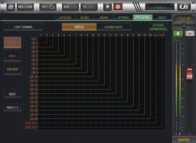Click the red record button in top toolbar

click(x=118, y=7)
